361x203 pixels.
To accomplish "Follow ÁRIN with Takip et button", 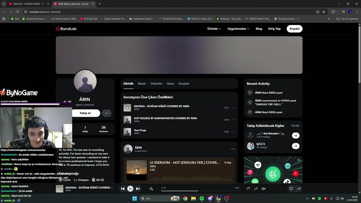I will click(x=85, y=113).
